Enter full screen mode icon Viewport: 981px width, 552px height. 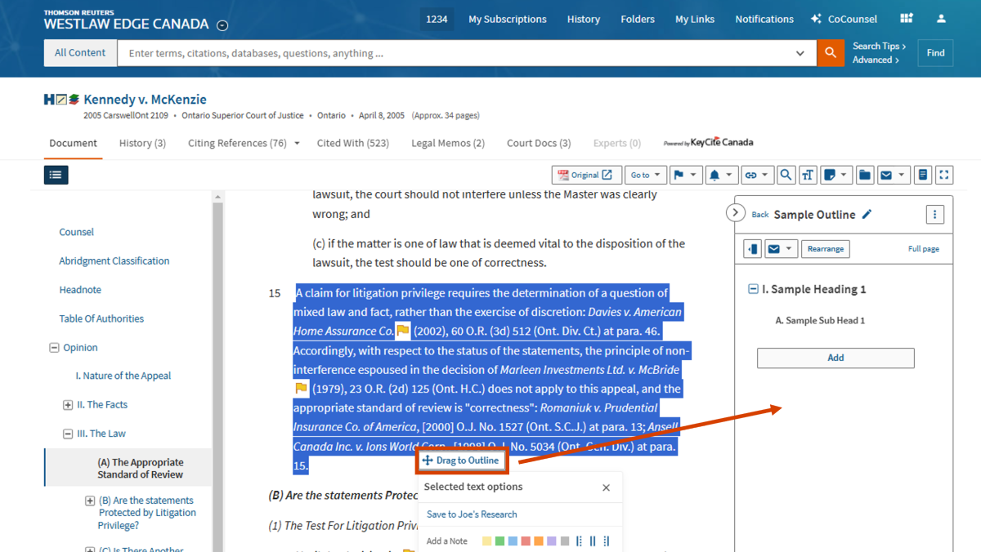(x=943, y=175)
